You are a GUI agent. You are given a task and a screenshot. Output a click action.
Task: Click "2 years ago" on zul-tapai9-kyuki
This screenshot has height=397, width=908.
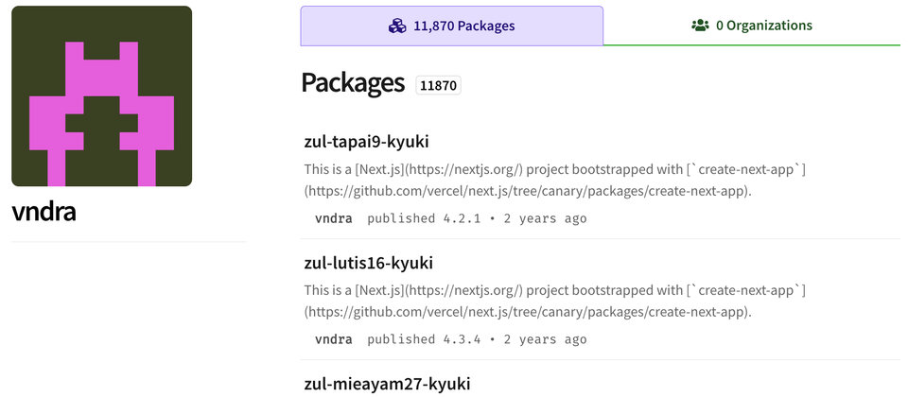[x=545, y=218]
